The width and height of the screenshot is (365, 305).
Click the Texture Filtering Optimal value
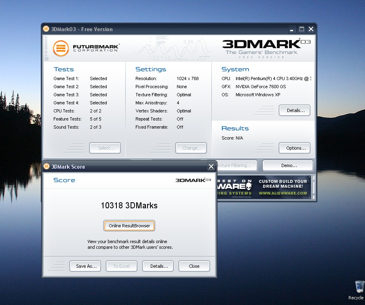[184, 95]
